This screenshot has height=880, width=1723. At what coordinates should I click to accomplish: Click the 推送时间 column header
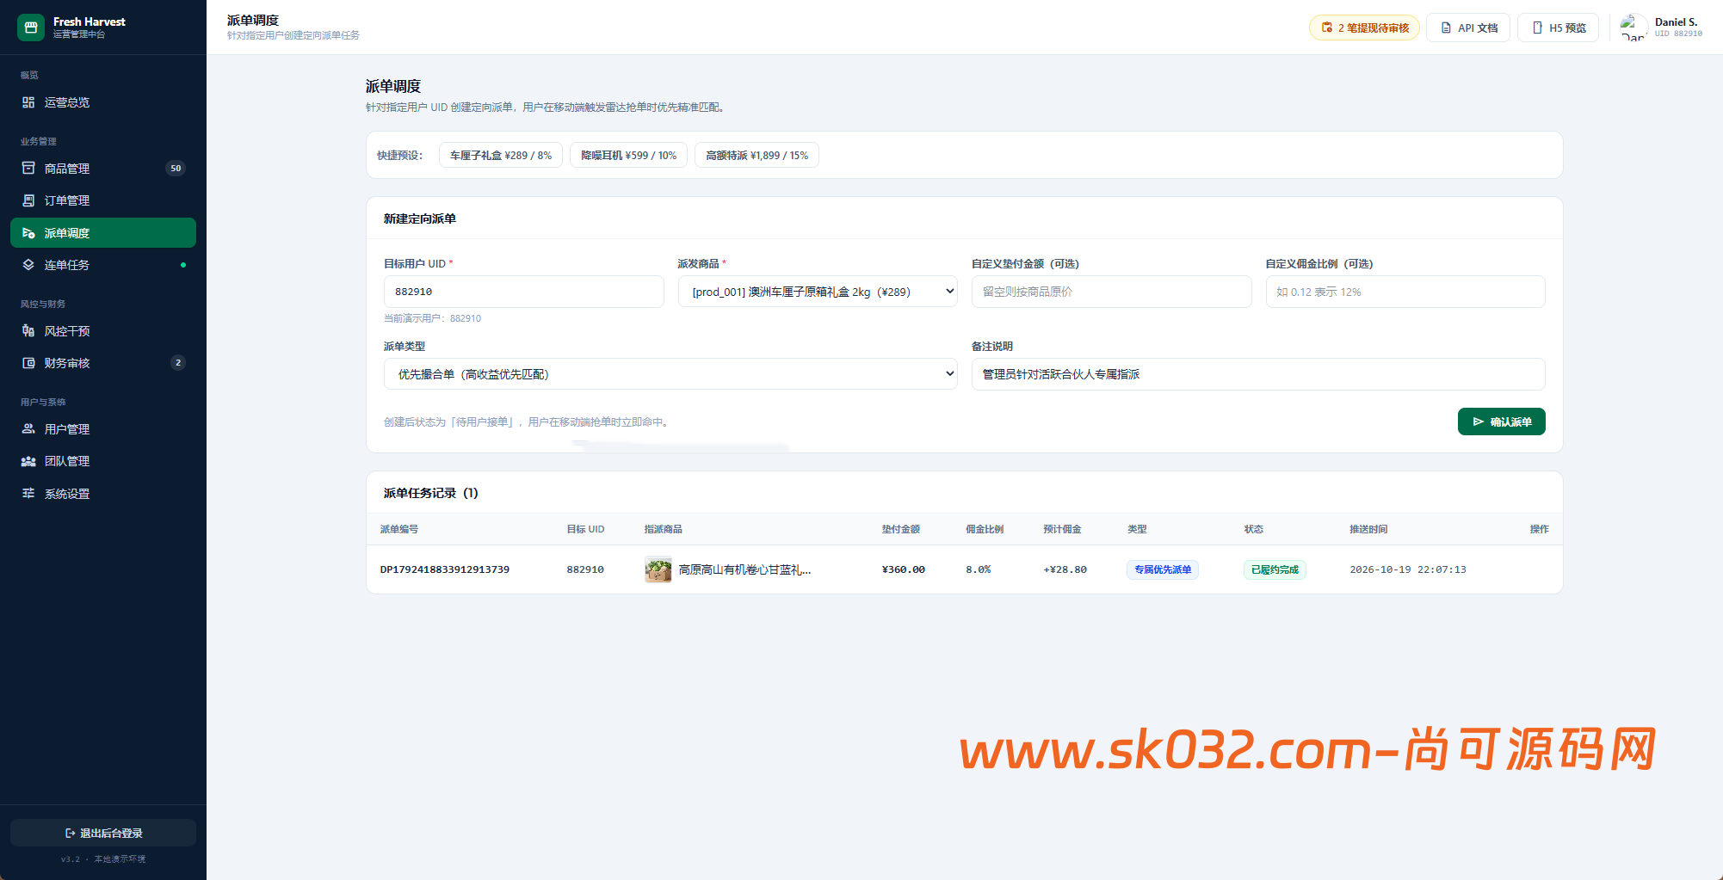pos(1368,529)
